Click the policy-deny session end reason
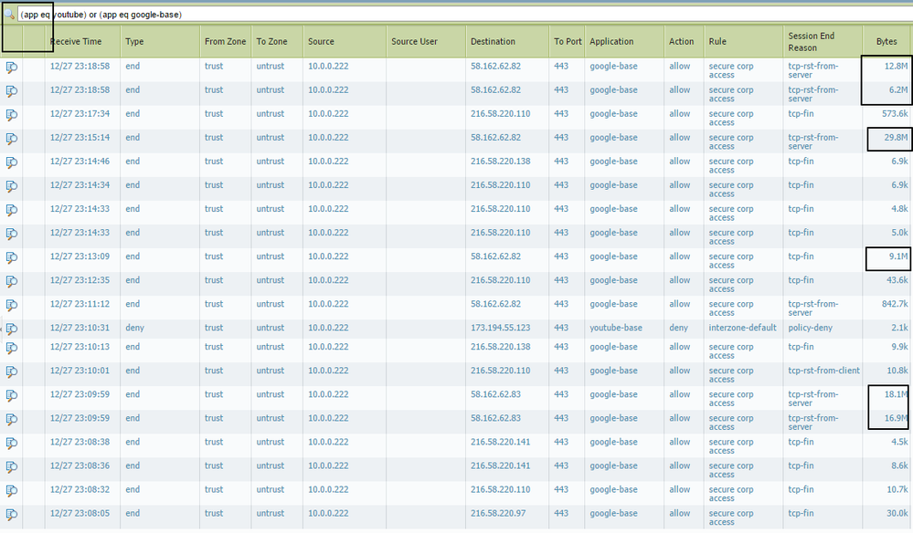Viewport: 913px width, 533px height. pos(809,328)
